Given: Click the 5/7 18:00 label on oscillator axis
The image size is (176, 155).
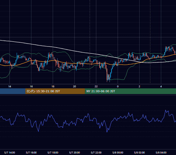Looking at the screenshot, I should [53, 153].
